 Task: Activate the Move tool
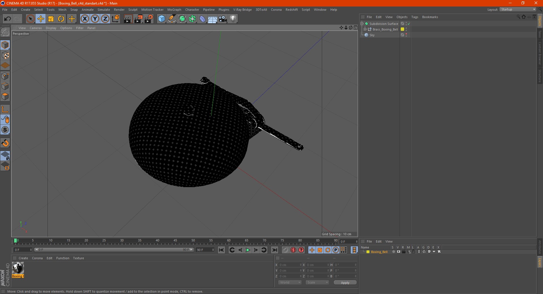[x=41, y=19]
